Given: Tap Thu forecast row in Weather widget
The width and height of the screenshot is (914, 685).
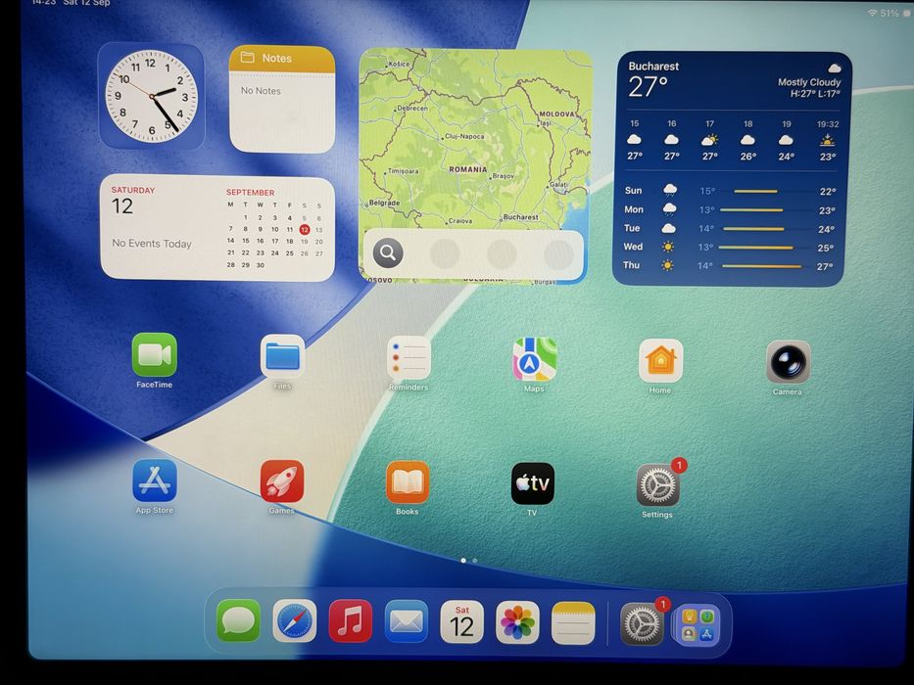Looking at the screenshot, I should tap(728, 265).
